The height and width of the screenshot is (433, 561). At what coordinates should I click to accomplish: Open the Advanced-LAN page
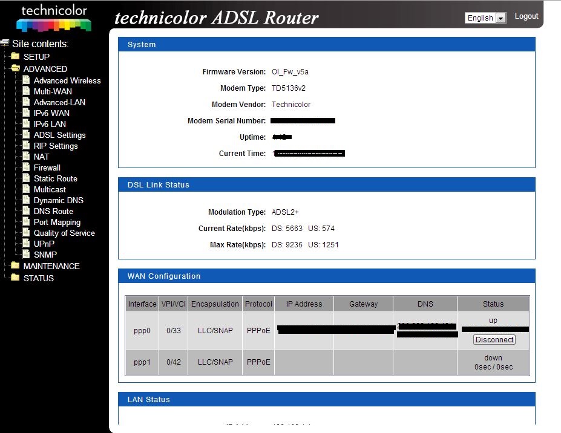(x=59, y=103)
